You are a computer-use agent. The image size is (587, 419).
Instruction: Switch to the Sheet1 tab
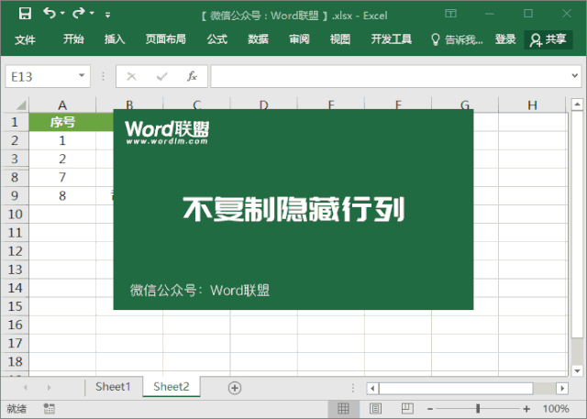[113, 387]
